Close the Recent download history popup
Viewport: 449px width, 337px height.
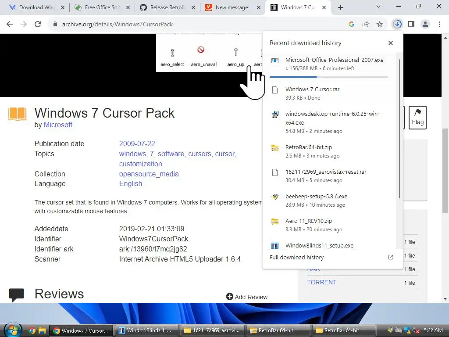click(x=391, y=43)
